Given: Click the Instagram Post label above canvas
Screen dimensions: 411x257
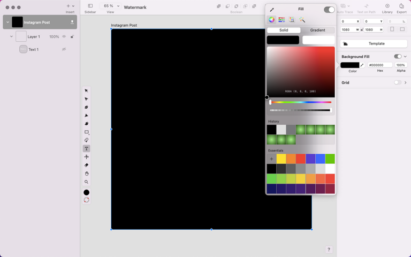Looking at the screenshot, I should point(124,25).
